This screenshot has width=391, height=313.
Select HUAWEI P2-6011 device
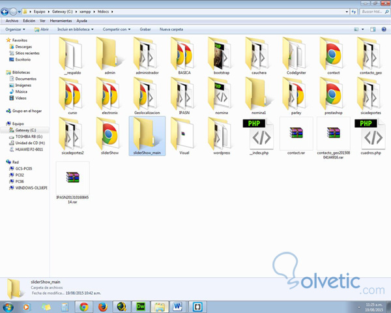(26, 149)
